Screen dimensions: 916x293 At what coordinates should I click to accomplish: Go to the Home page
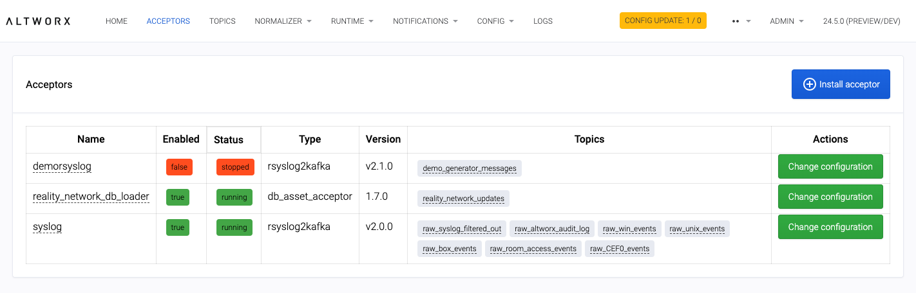[x=117, y=21]
